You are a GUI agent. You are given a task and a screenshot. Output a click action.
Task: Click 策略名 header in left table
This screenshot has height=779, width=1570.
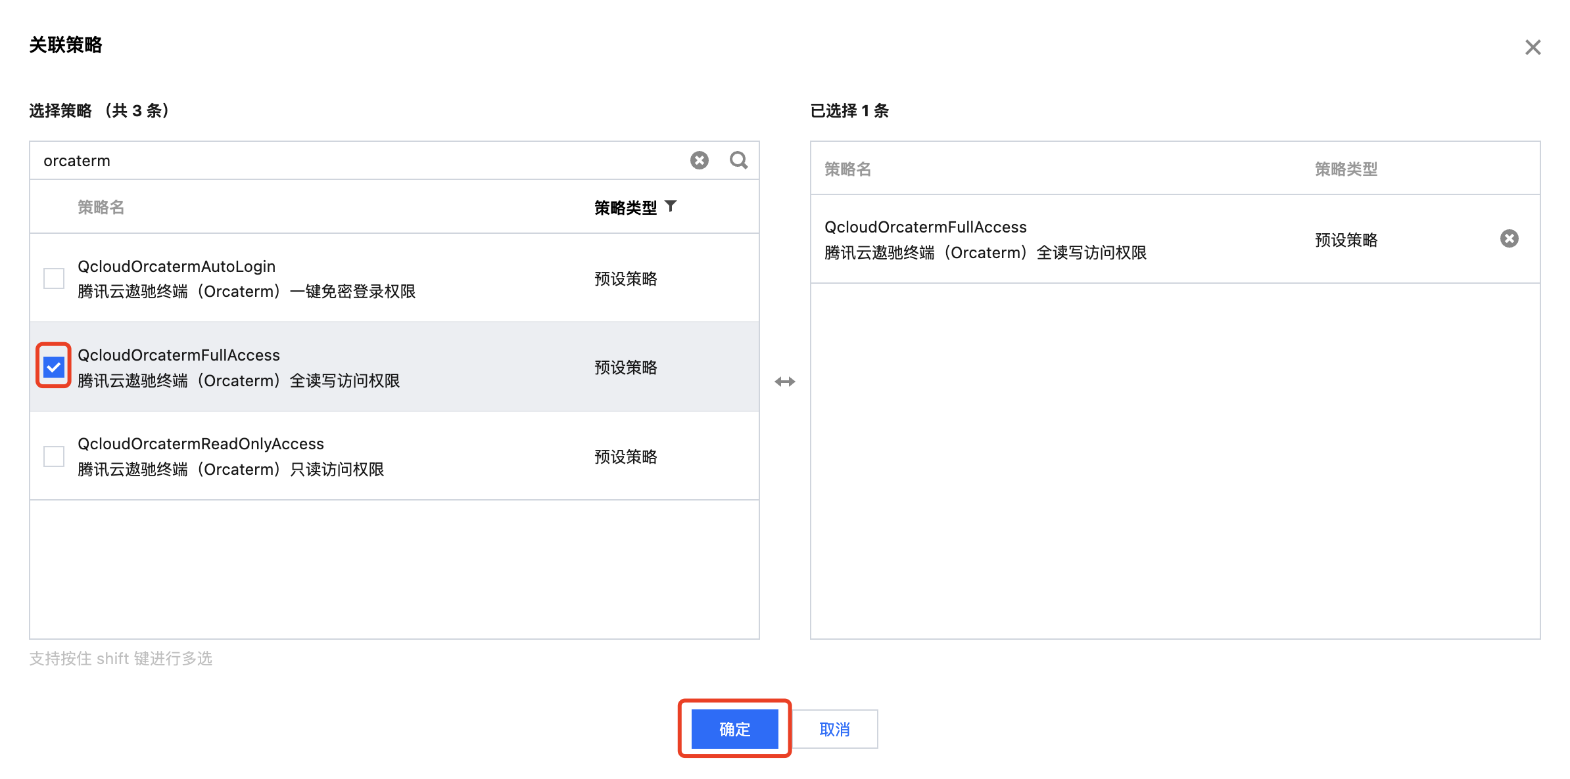click(x=101, y=208)
